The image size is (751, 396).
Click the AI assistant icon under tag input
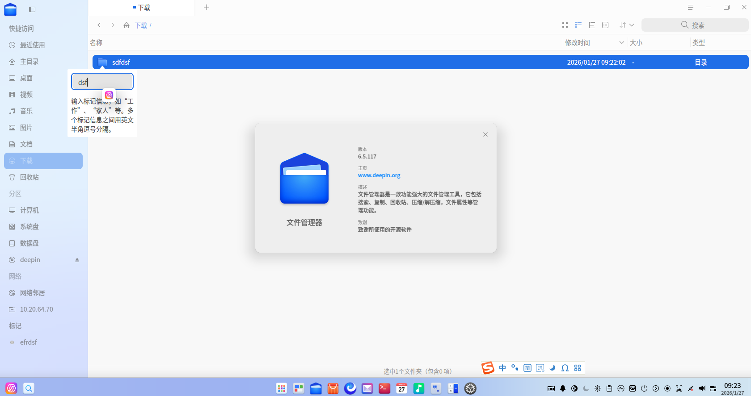(109, 95)
